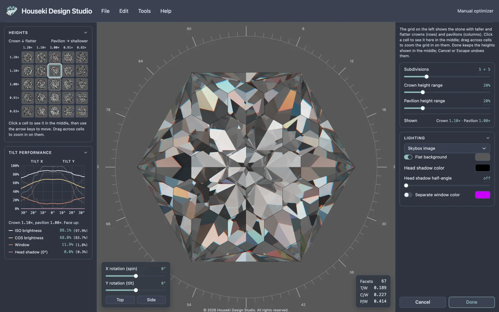This screenshot has height=312, width=499.
Task: Collapse the Tilt Performance panel
Action: (85, 153)
